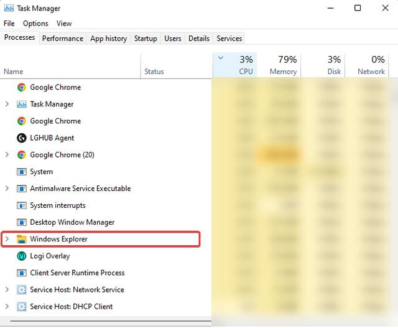Click the Service Host: Network Service gear icon
This screenshot has width=398, height=328.
(22, 289)
